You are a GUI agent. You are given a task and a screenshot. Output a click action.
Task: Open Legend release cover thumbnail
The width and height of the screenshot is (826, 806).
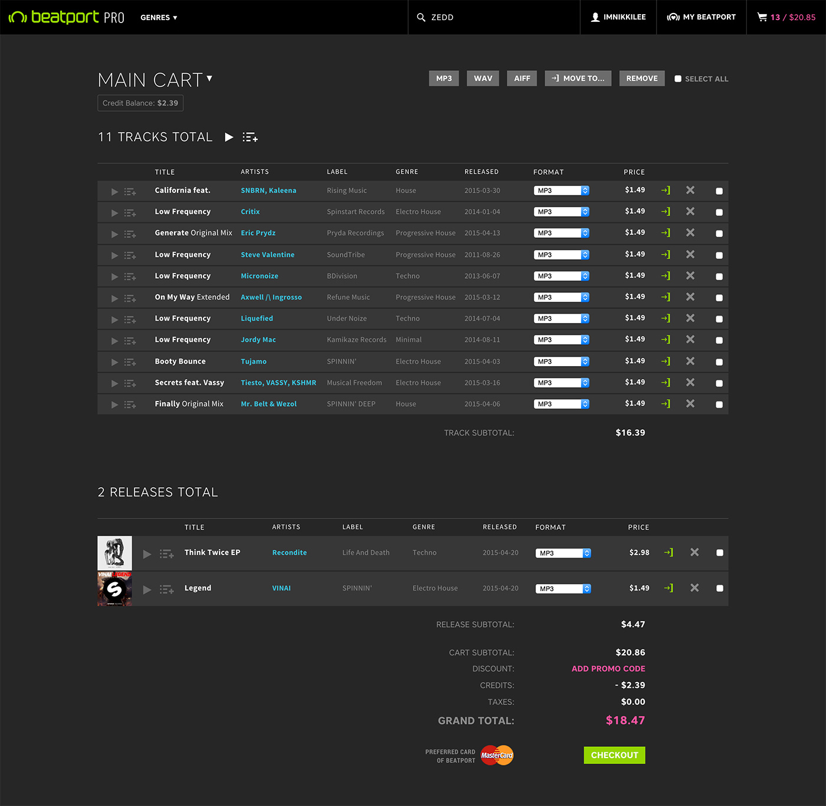(114, 589)
